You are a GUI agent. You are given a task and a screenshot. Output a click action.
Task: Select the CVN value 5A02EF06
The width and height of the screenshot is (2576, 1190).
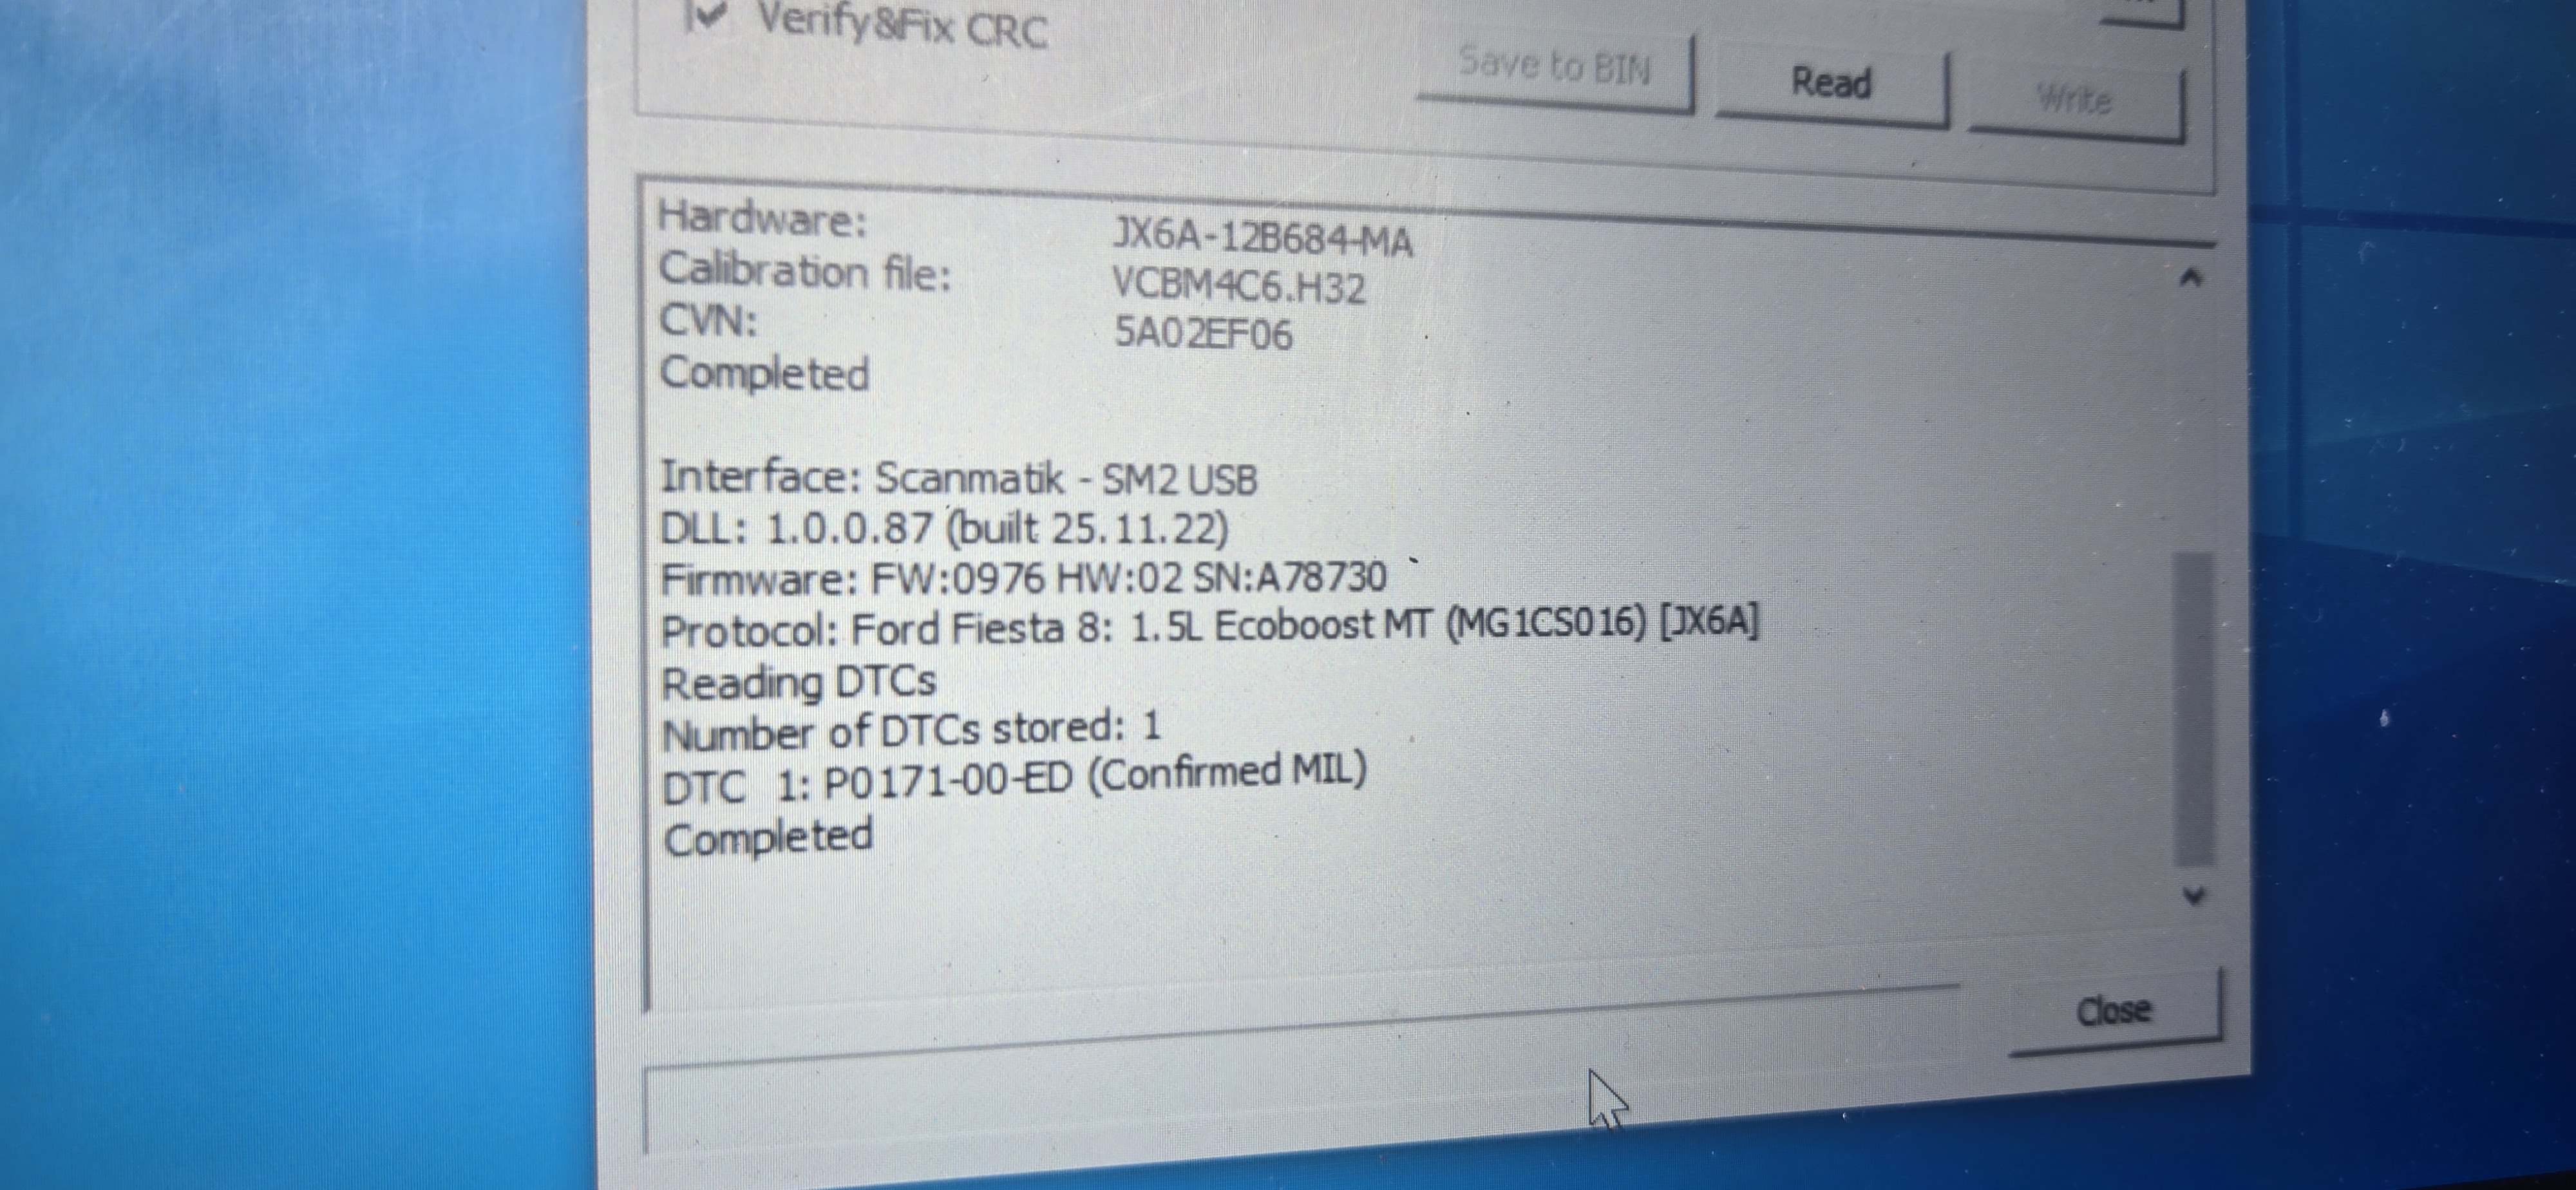click(x=1203, y=334)
